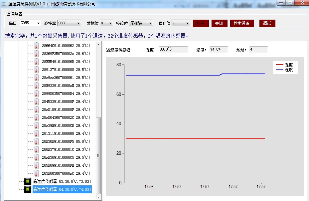Open the data bits dropdown showing 8

click(x=110, y=23)
